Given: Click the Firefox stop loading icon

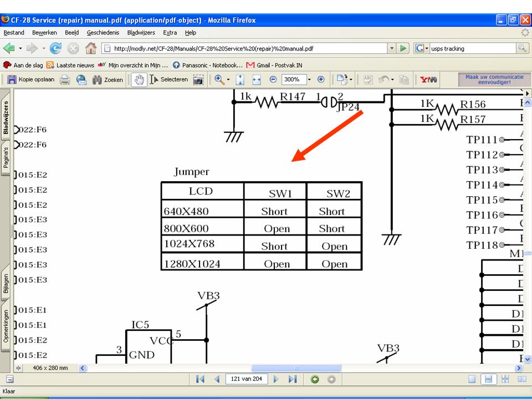Looking at the screenshot, I should [73, 49].
